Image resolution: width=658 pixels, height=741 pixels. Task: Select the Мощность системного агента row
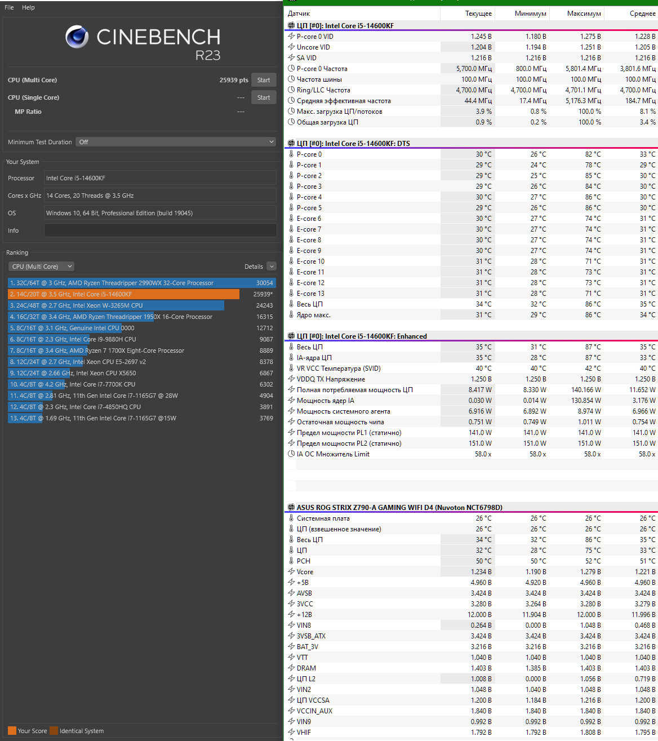pyautogui.click(x=472, y=411)
